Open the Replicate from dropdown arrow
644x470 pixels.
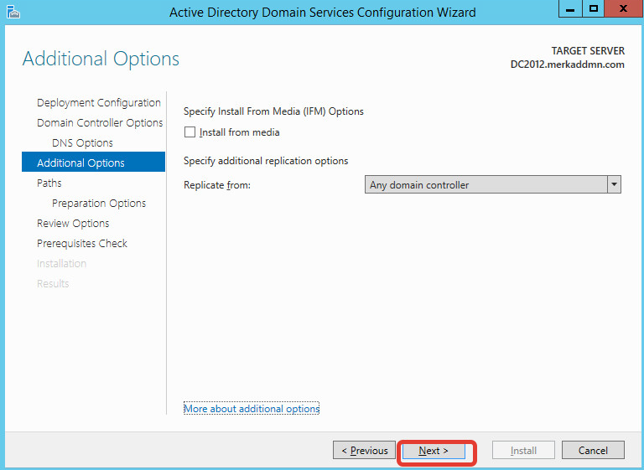pos(614,184)
